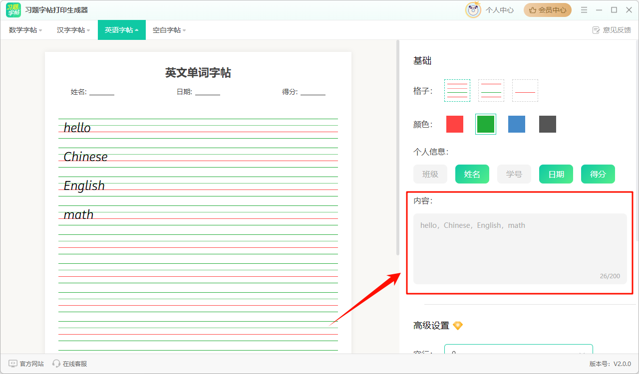Screen dimensions: 639x374
Task: Open the 会员中心 member center button
Action: click(548, 10)
